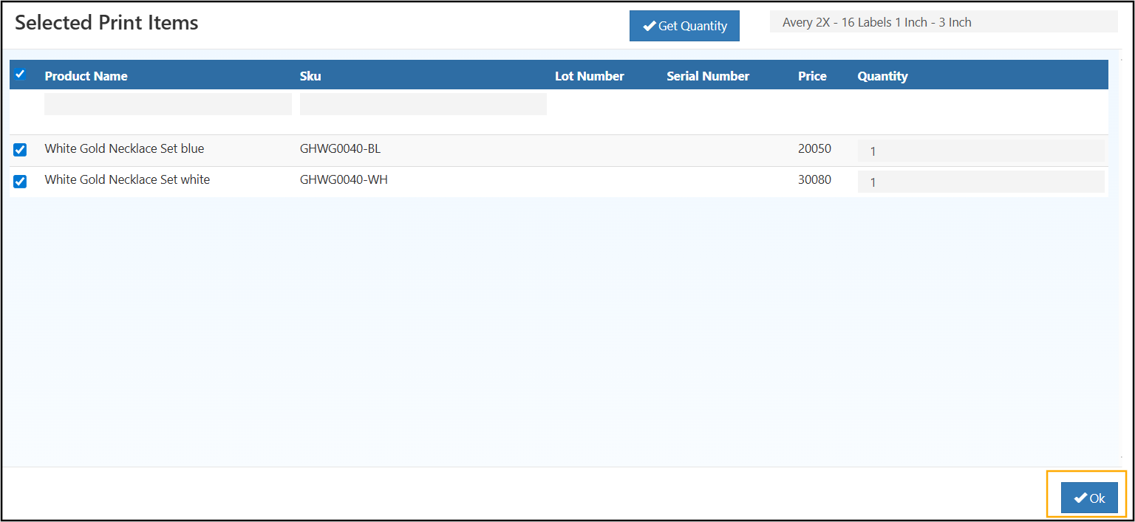
Task: Sort by the Sku column header
Action: coord(310,76)
